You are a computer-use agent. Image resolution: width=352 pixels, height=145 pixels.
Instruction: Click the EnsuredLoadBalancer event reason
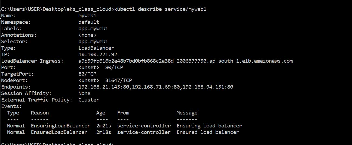pyautogui.click(x=59, y=132)
